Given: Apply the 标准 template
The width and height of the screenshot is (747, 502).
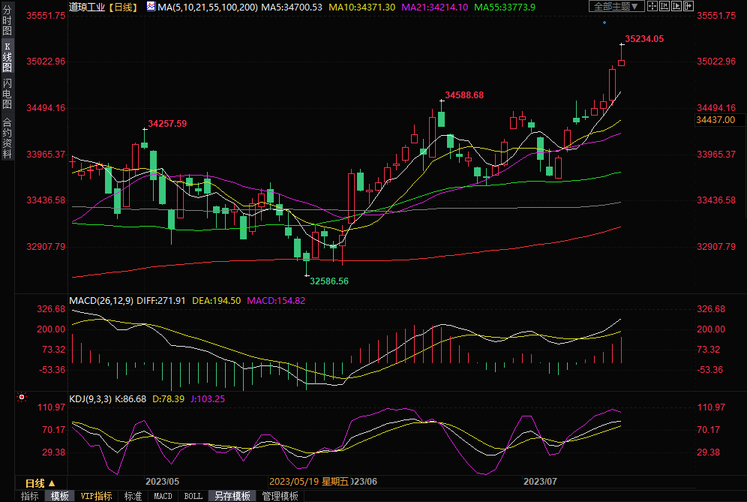Looking at the screenshot, I should (x=133, y=496).
